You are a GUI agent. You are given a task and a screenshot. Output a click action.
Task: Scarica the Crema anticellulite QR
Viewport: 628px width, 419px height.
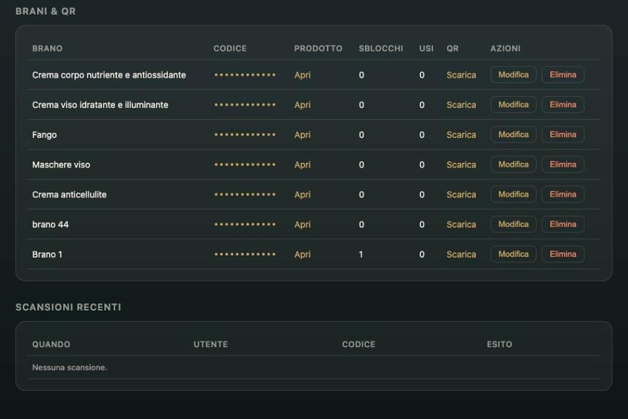click(x=461, y=194)
